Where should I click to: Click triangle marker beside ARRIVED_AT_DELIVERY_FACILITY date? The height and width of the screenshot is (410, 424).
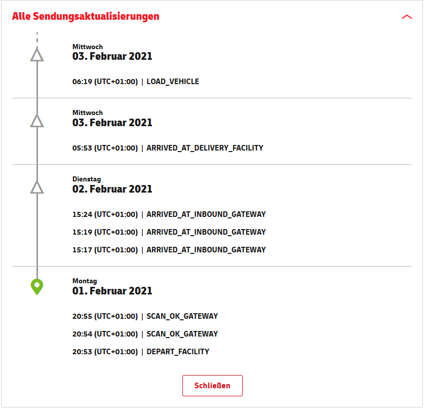[37, 121]
